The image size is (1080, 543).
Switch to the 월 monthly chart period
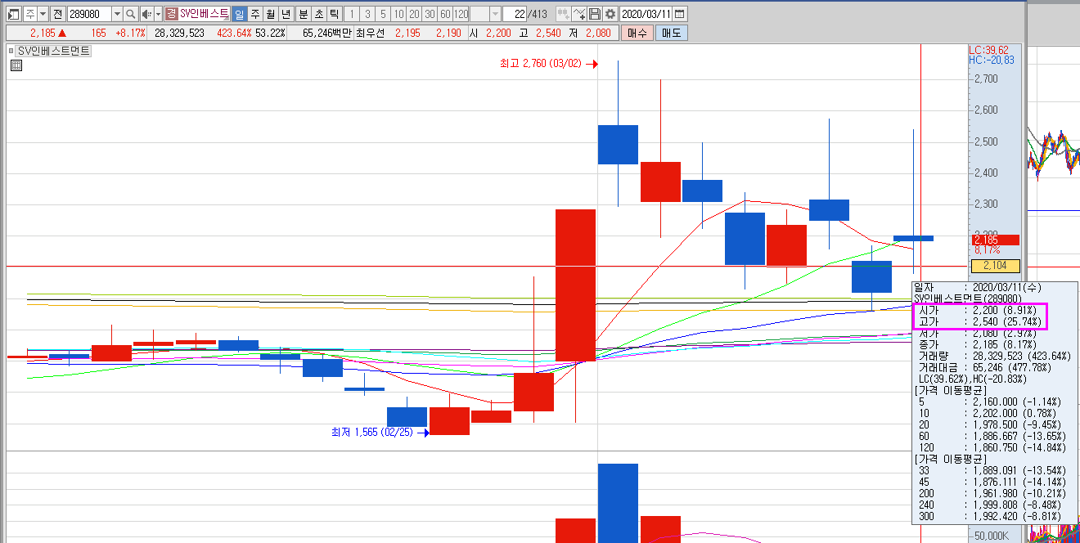point(270,14)
